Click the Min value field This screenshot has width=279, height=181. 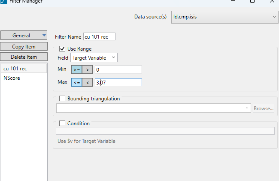(x=118, y=69)
